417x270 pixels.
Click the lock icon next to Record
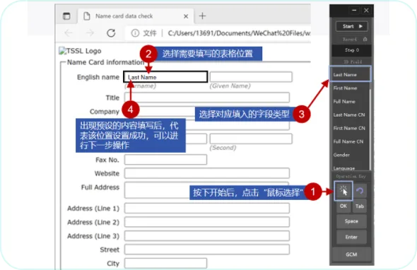(365, 39)
